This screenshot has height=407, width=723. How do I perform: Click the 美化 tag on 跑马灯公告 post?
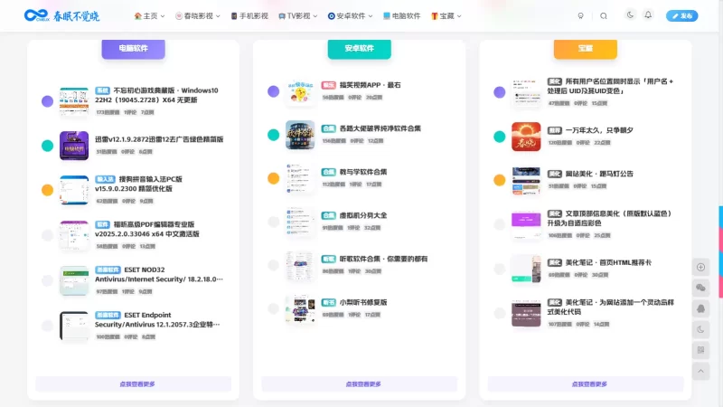(555, 174)
